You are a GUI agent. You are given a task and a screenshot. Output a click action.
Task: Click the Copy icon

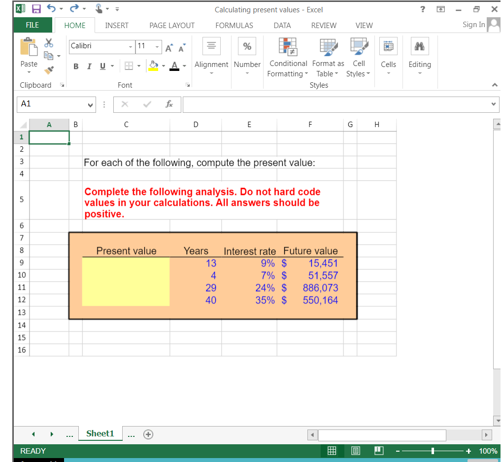coord(48,56)
